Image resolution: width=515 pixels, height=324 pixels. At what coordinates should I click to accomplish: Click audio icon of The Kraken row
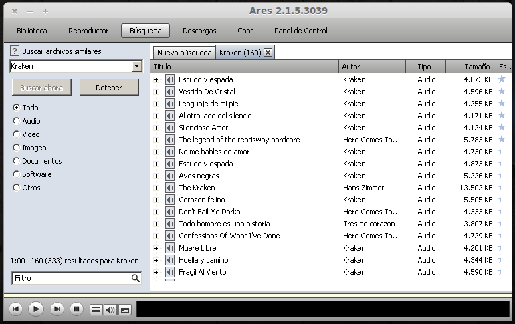tap(170, 188)
